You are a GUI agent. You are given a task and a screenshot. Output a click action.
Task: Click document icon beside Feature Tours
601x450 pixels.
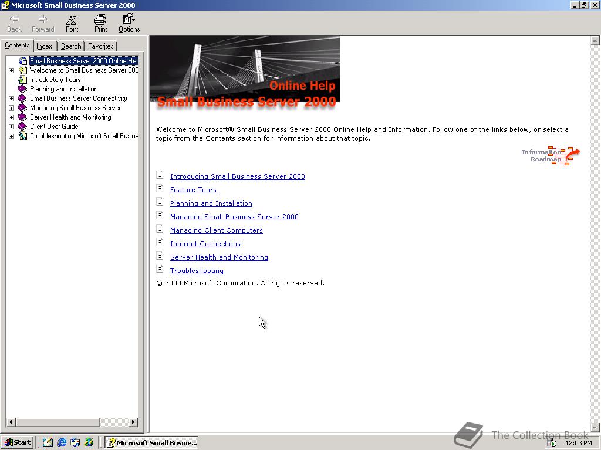(x=160, y=188)
